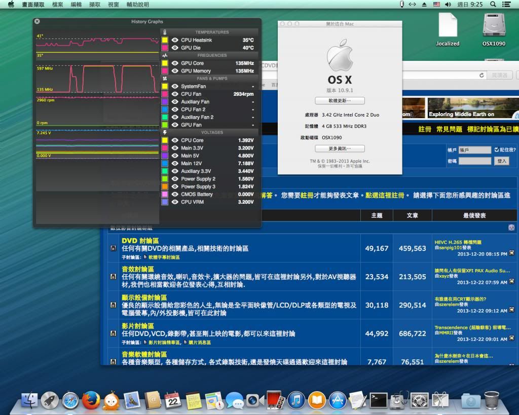The image size is (519, 415).
Task: Open the DVD 討論區 forum link
Action: pyautogui.click(x=140, y=241)
